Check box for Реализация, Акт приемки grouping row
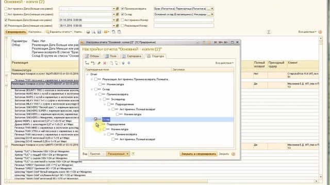Viewport: 330px width, 185px height. pos(96,79)
